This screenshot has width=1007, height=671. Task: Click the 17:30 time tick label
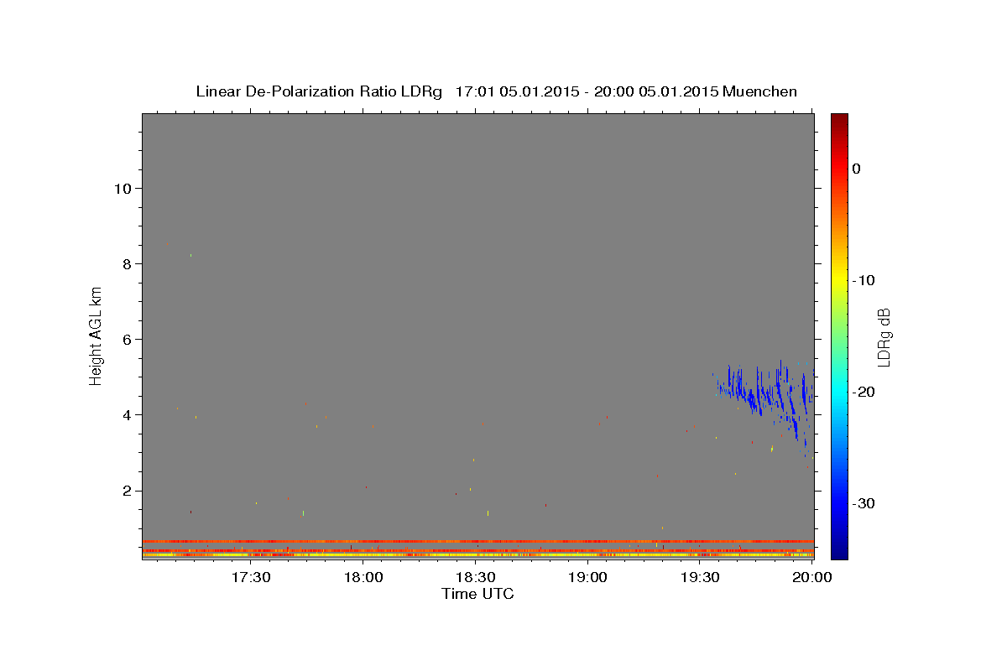pyautogui.click(x=251, y=577)
